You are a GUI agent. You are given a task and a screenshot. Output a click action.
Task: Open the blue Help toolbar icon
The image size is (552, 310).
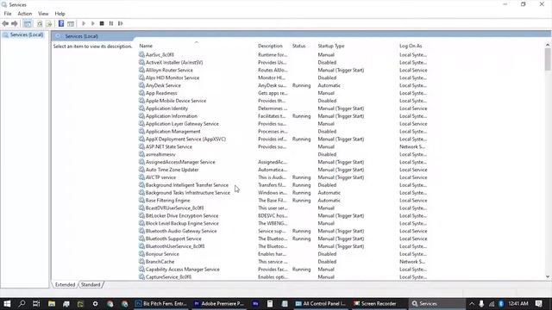pyautogui.click(x=61, y=23)
